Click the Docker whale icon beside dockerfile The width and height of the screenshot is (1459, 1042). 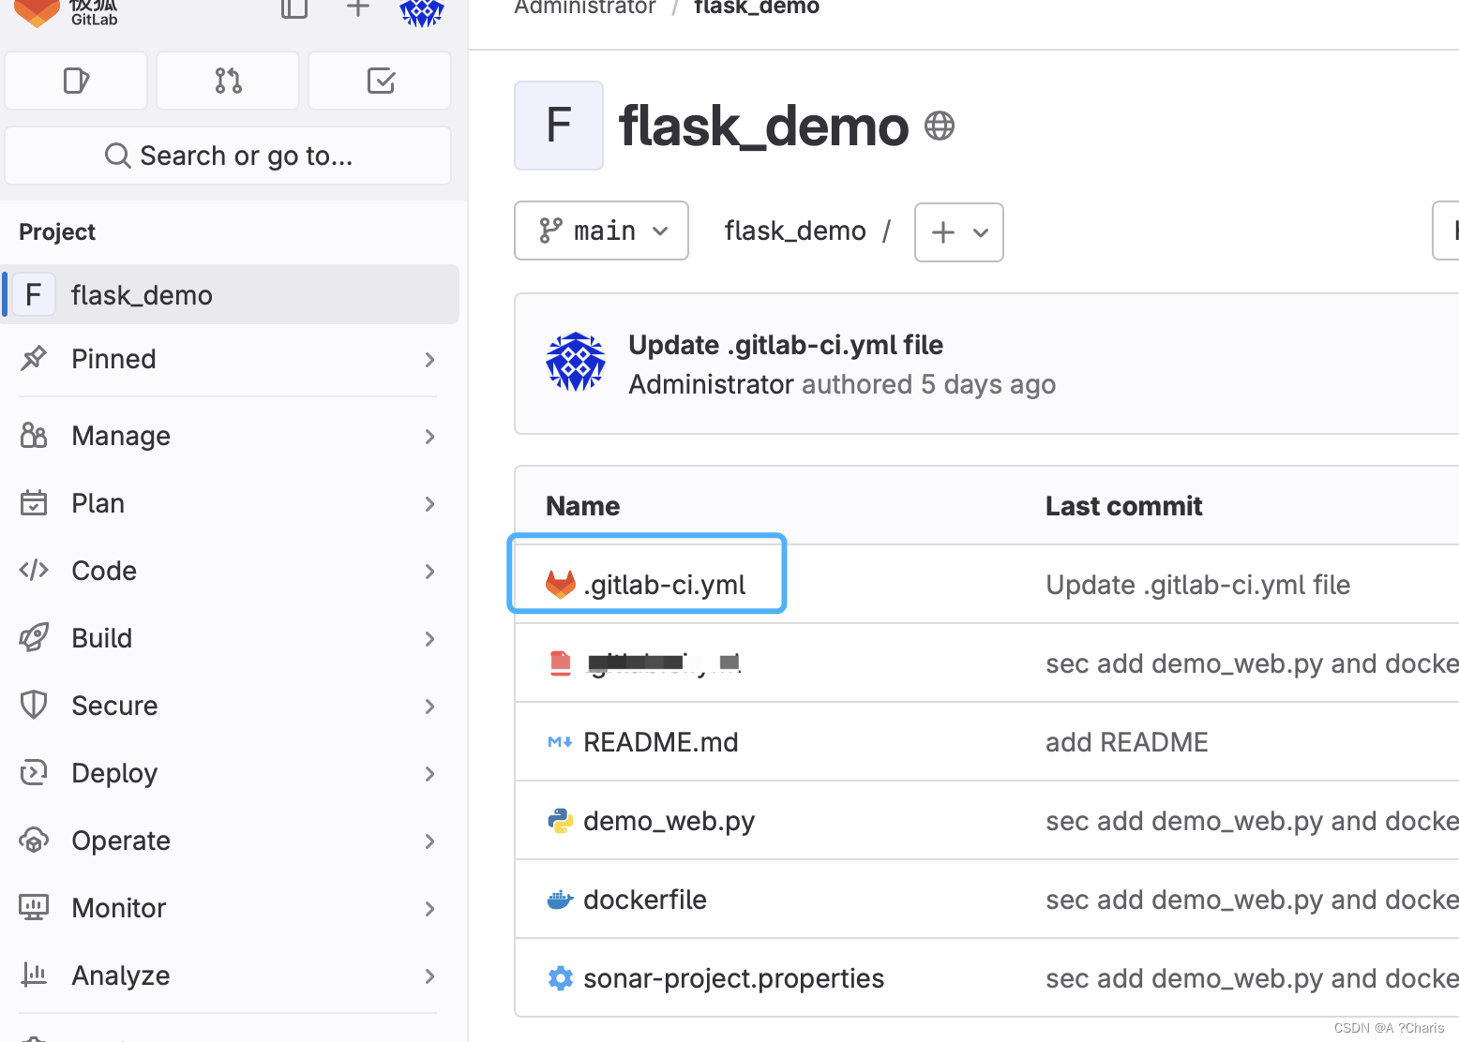pos(560,899)
